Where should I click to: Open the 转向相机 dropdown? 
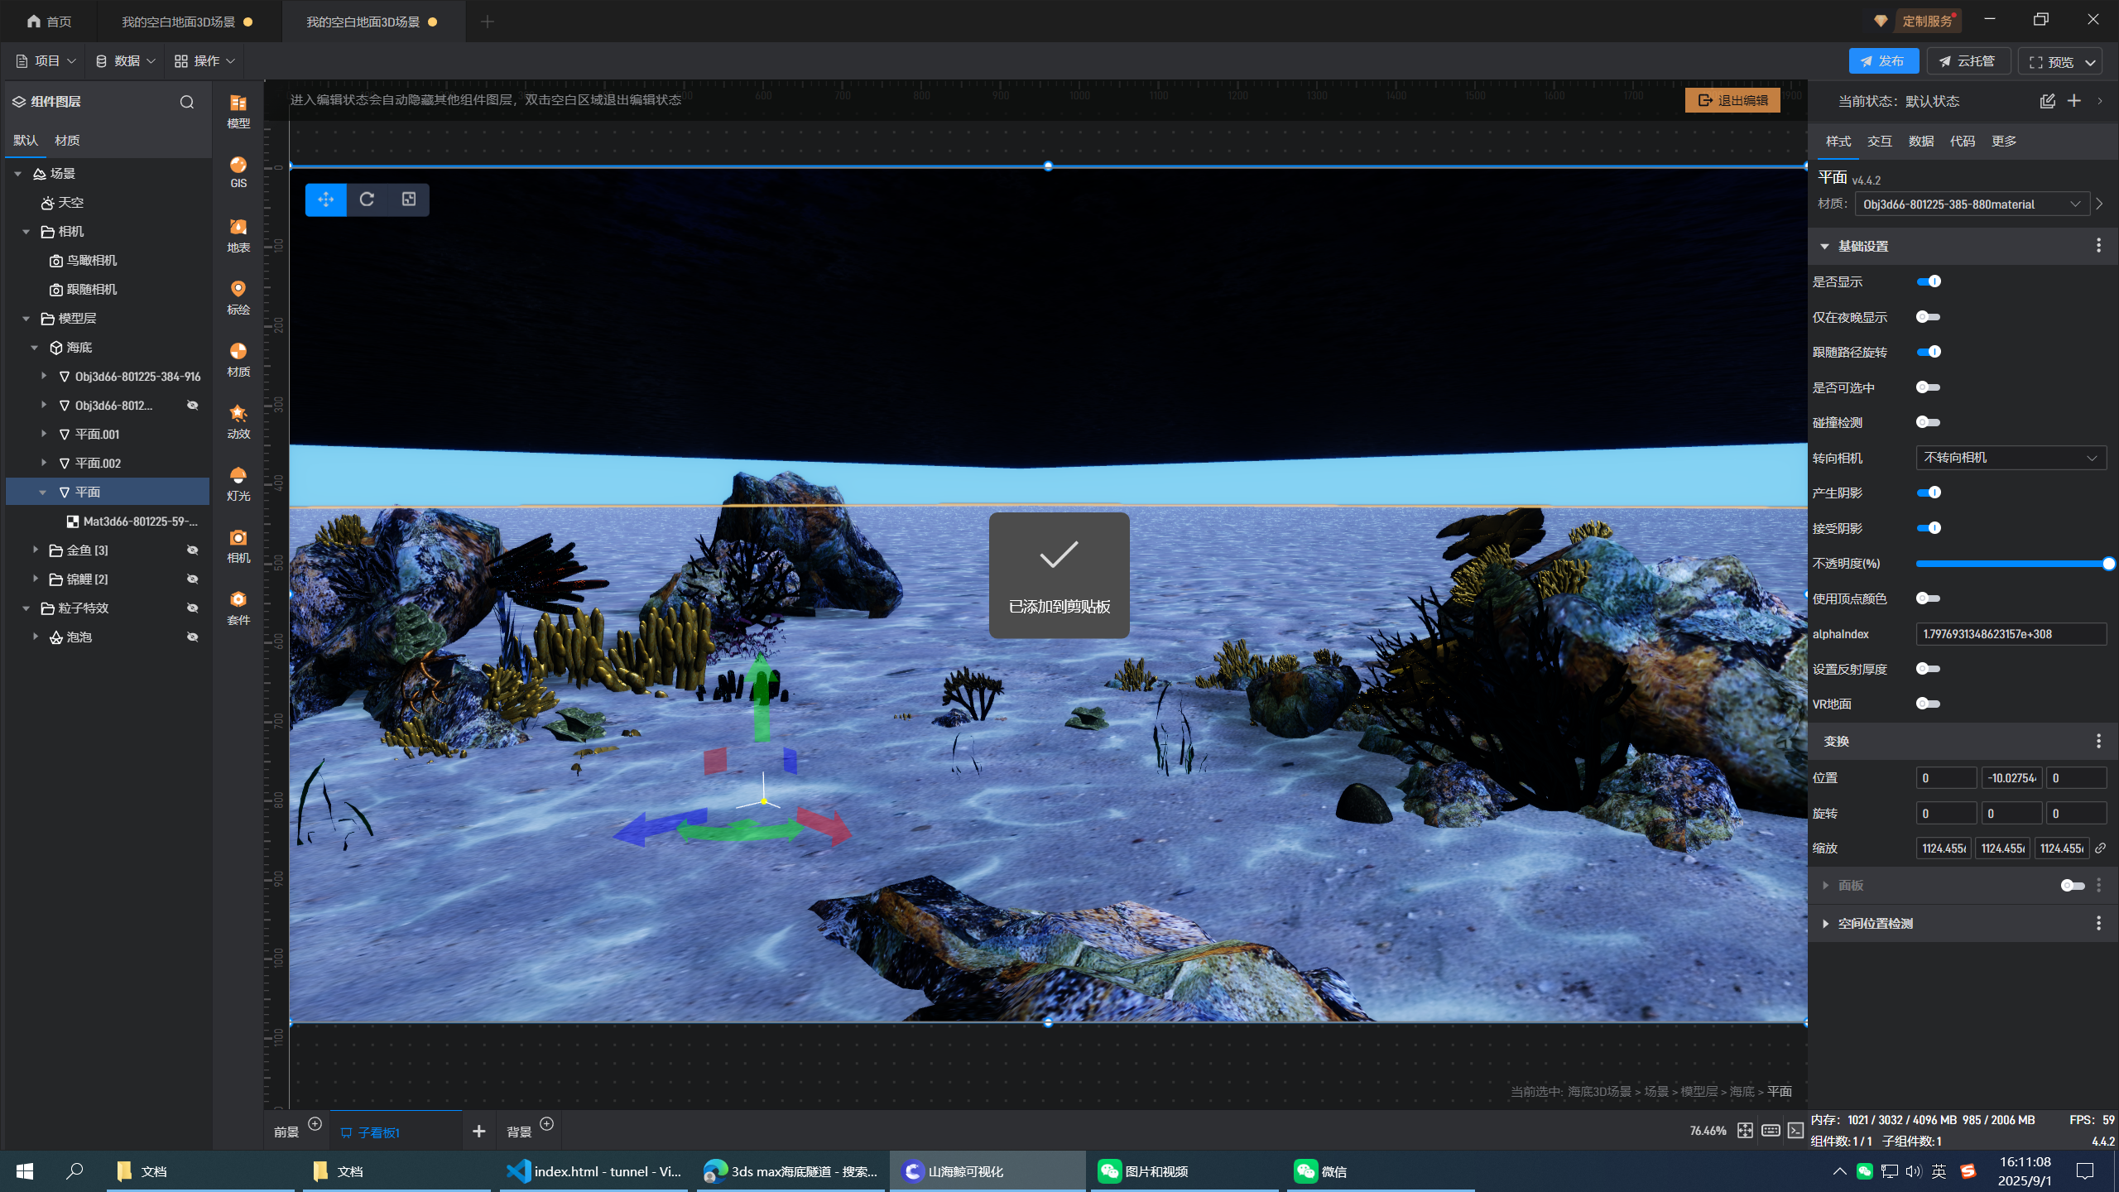tap(2011, 458)
